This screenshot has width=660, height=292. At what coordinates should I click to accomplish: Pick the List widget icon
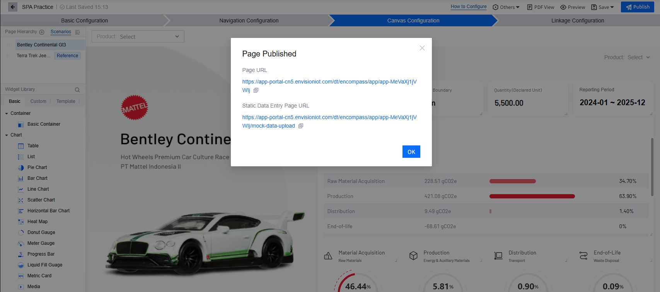[x=21, y=157]
